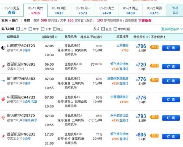Click flight name 南方航空CZ5372

[21, 116]
